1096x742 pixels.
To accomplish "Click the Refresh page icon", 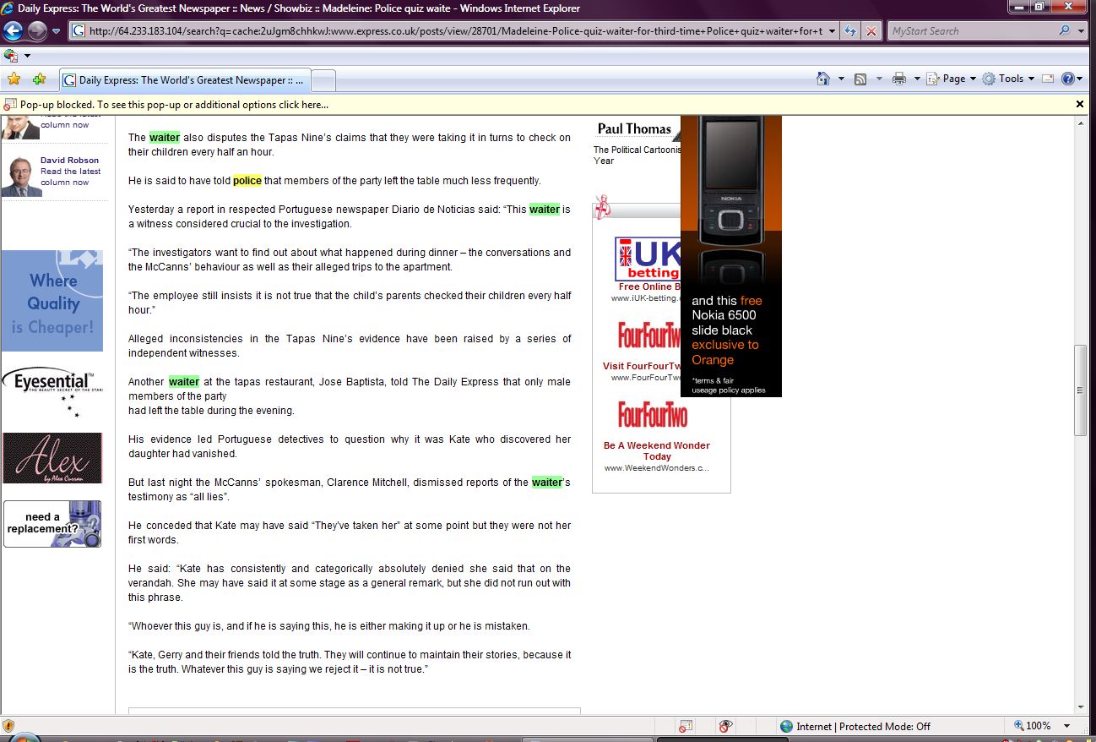I will pyautogui.click(x=849, y=31).
